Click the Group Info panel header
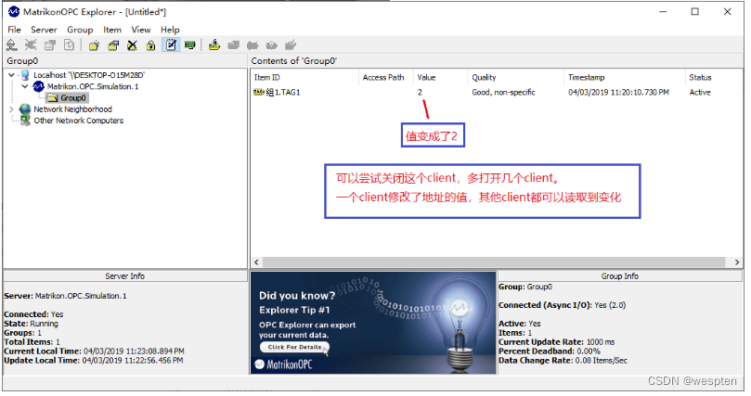Viewport: 751px width, 396px height. pos(620,276)
